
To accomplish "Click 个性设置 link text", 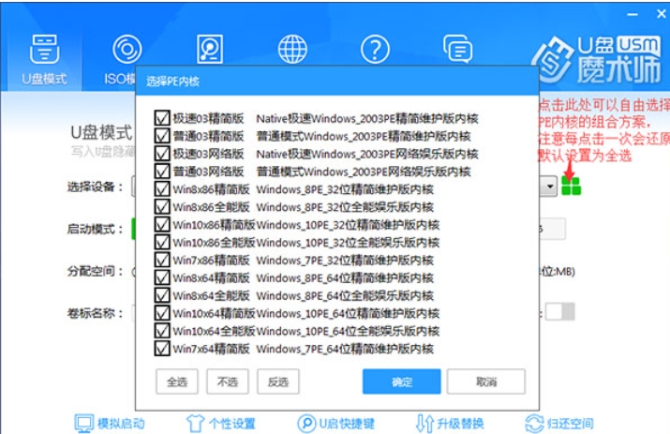I will tap(232, 424).
